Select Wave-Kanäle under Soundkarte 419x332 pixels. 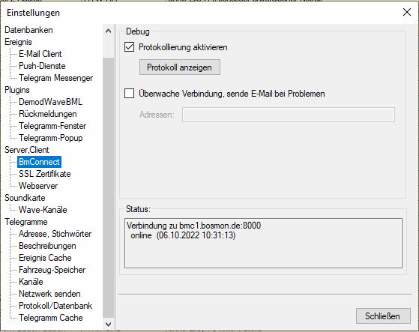pos(43,210)
